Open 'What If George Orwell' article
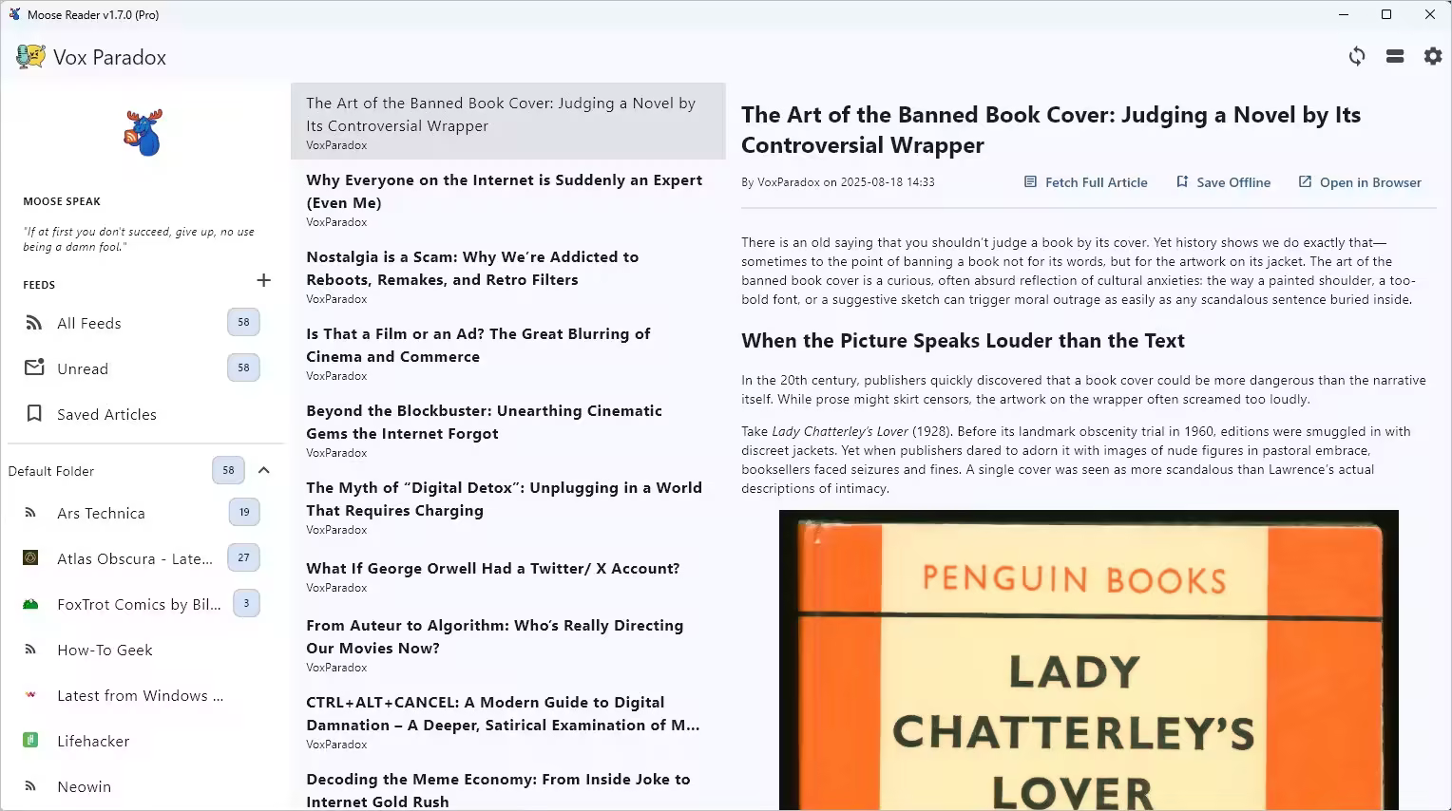 [508, 575]
